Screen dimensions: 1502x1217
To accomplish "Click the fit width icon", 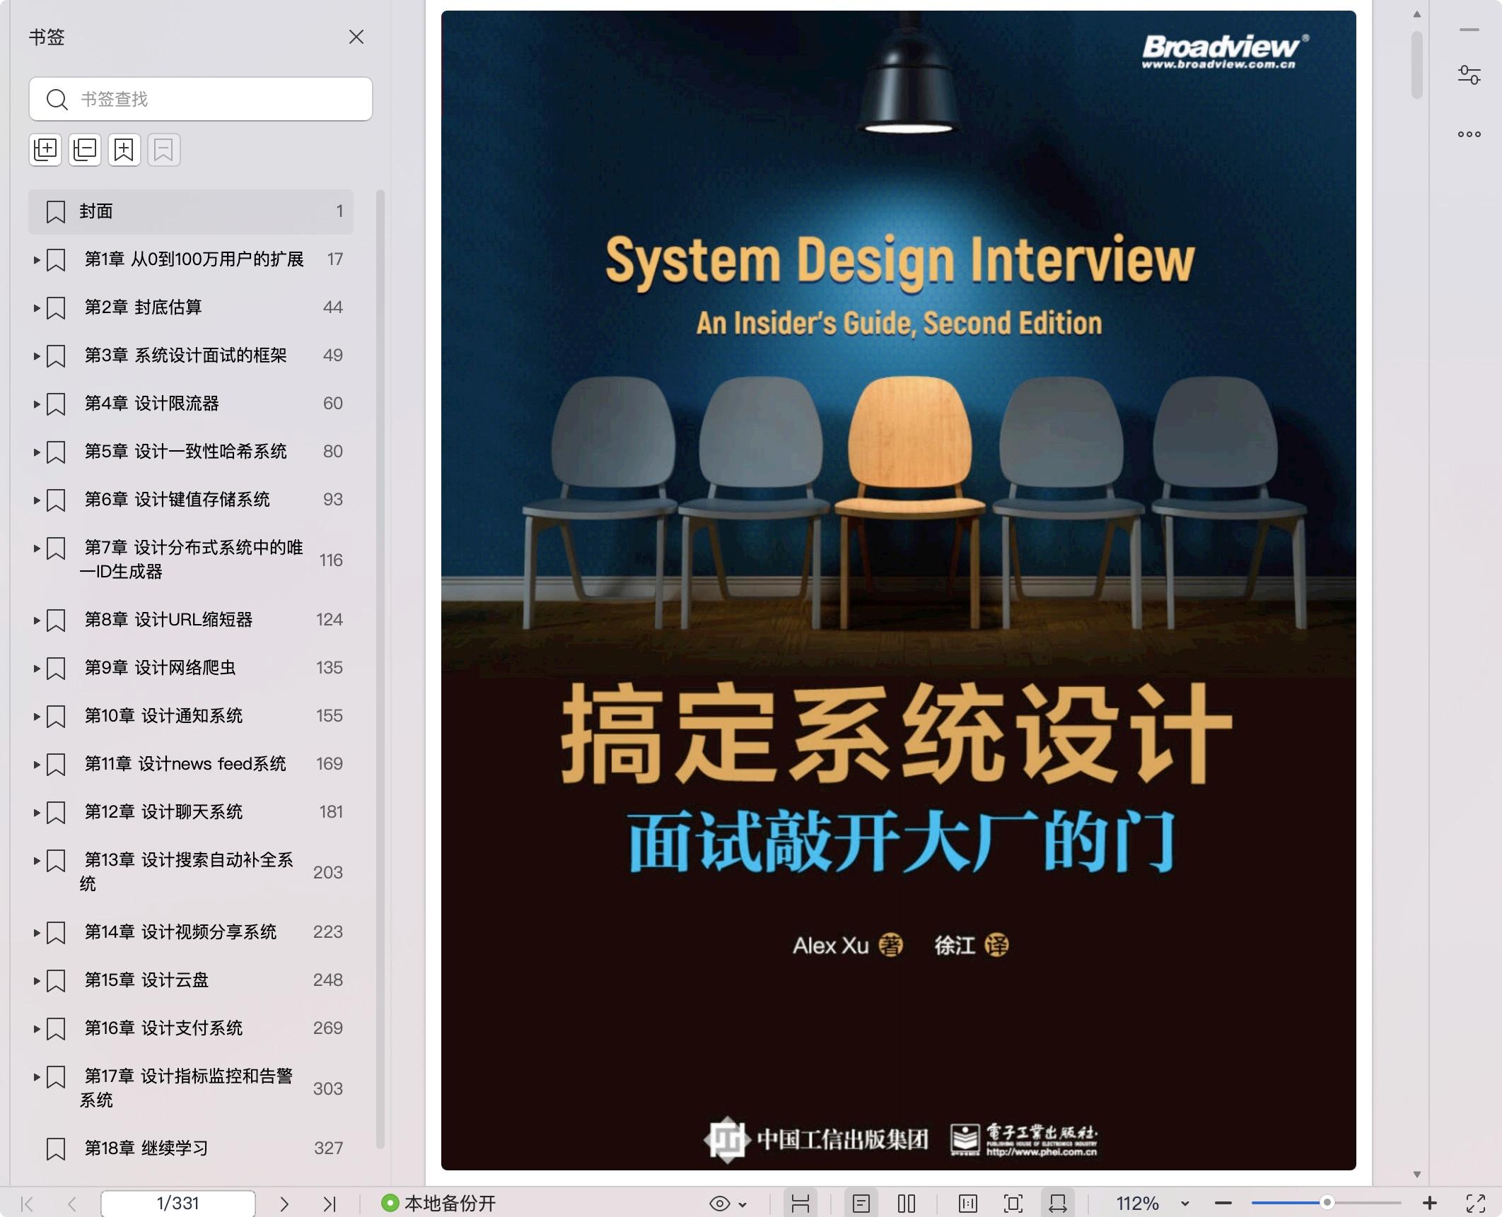I will [x=1058, y=1204].
